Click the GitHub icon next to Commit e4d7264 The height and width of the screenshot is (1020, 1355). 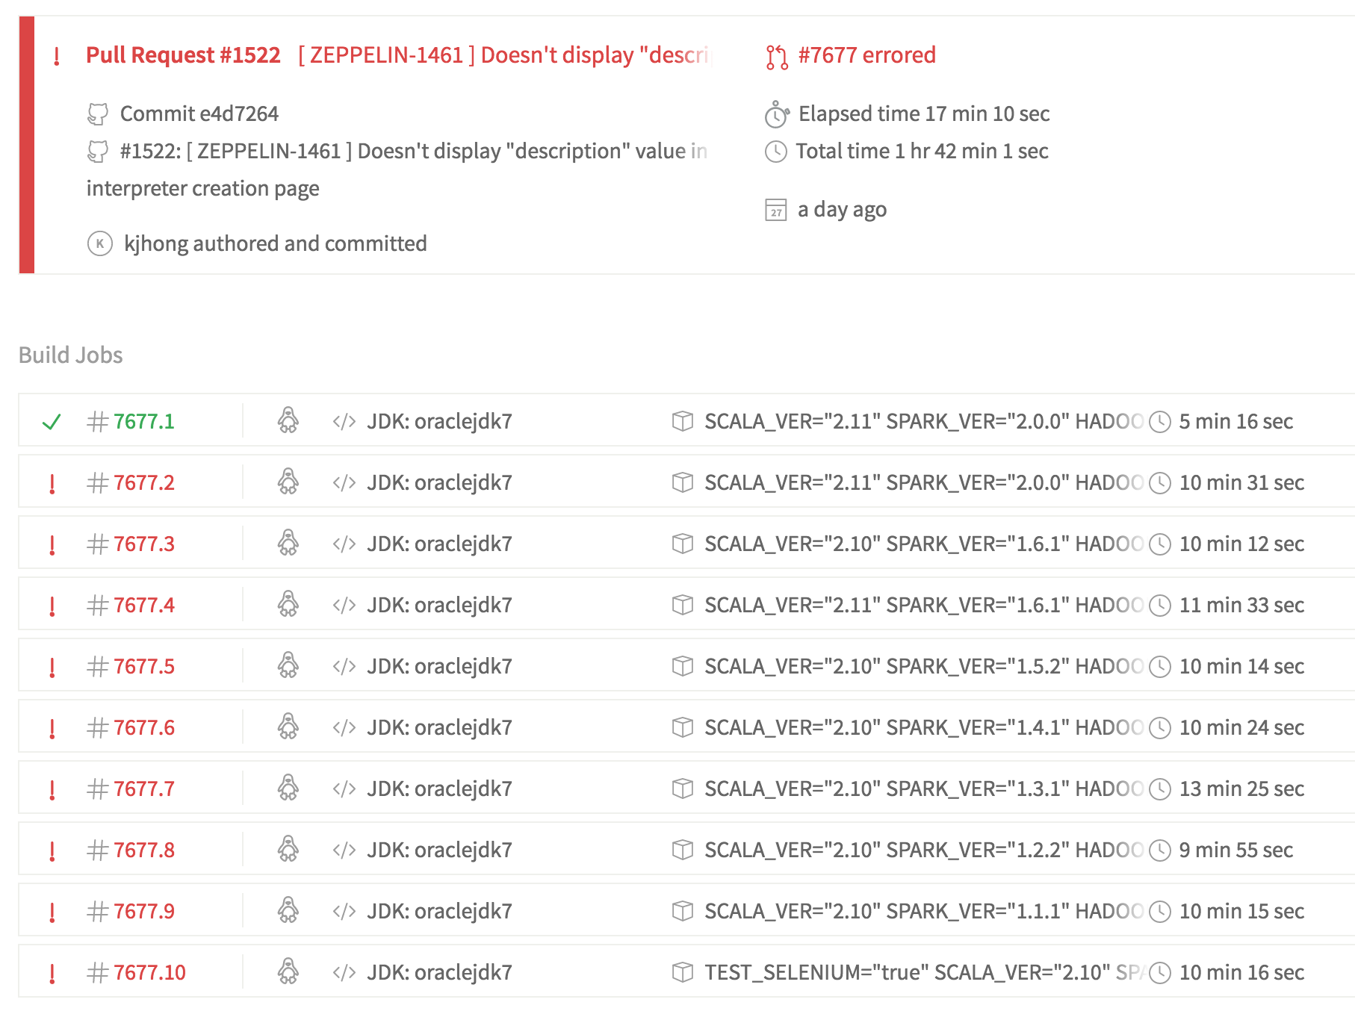pos(98,114)
